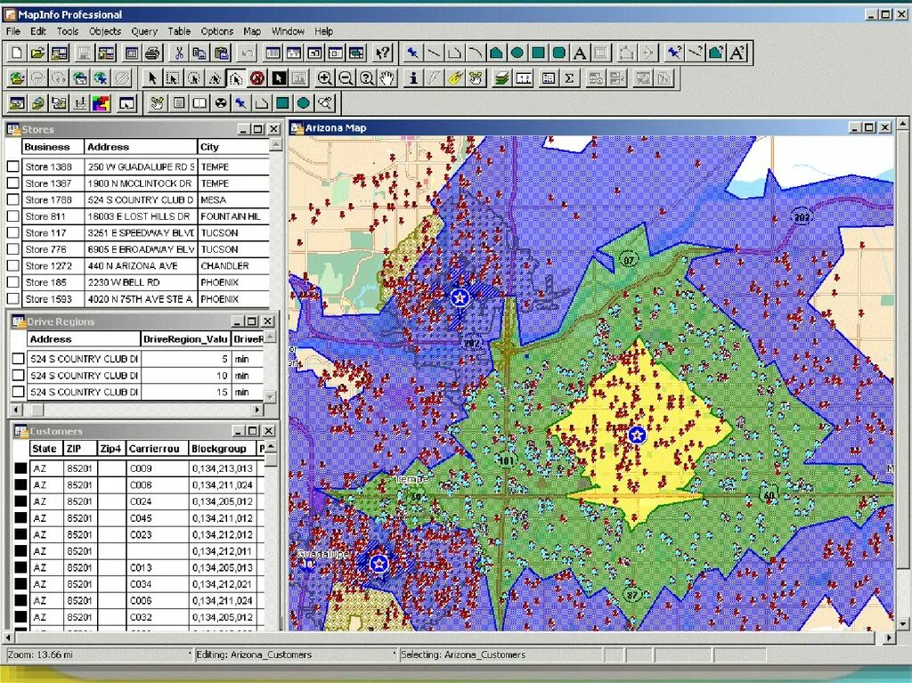The image size is (912, 683).
Task: Click the ZIP column header in Customers
Action: coord(79,449)
